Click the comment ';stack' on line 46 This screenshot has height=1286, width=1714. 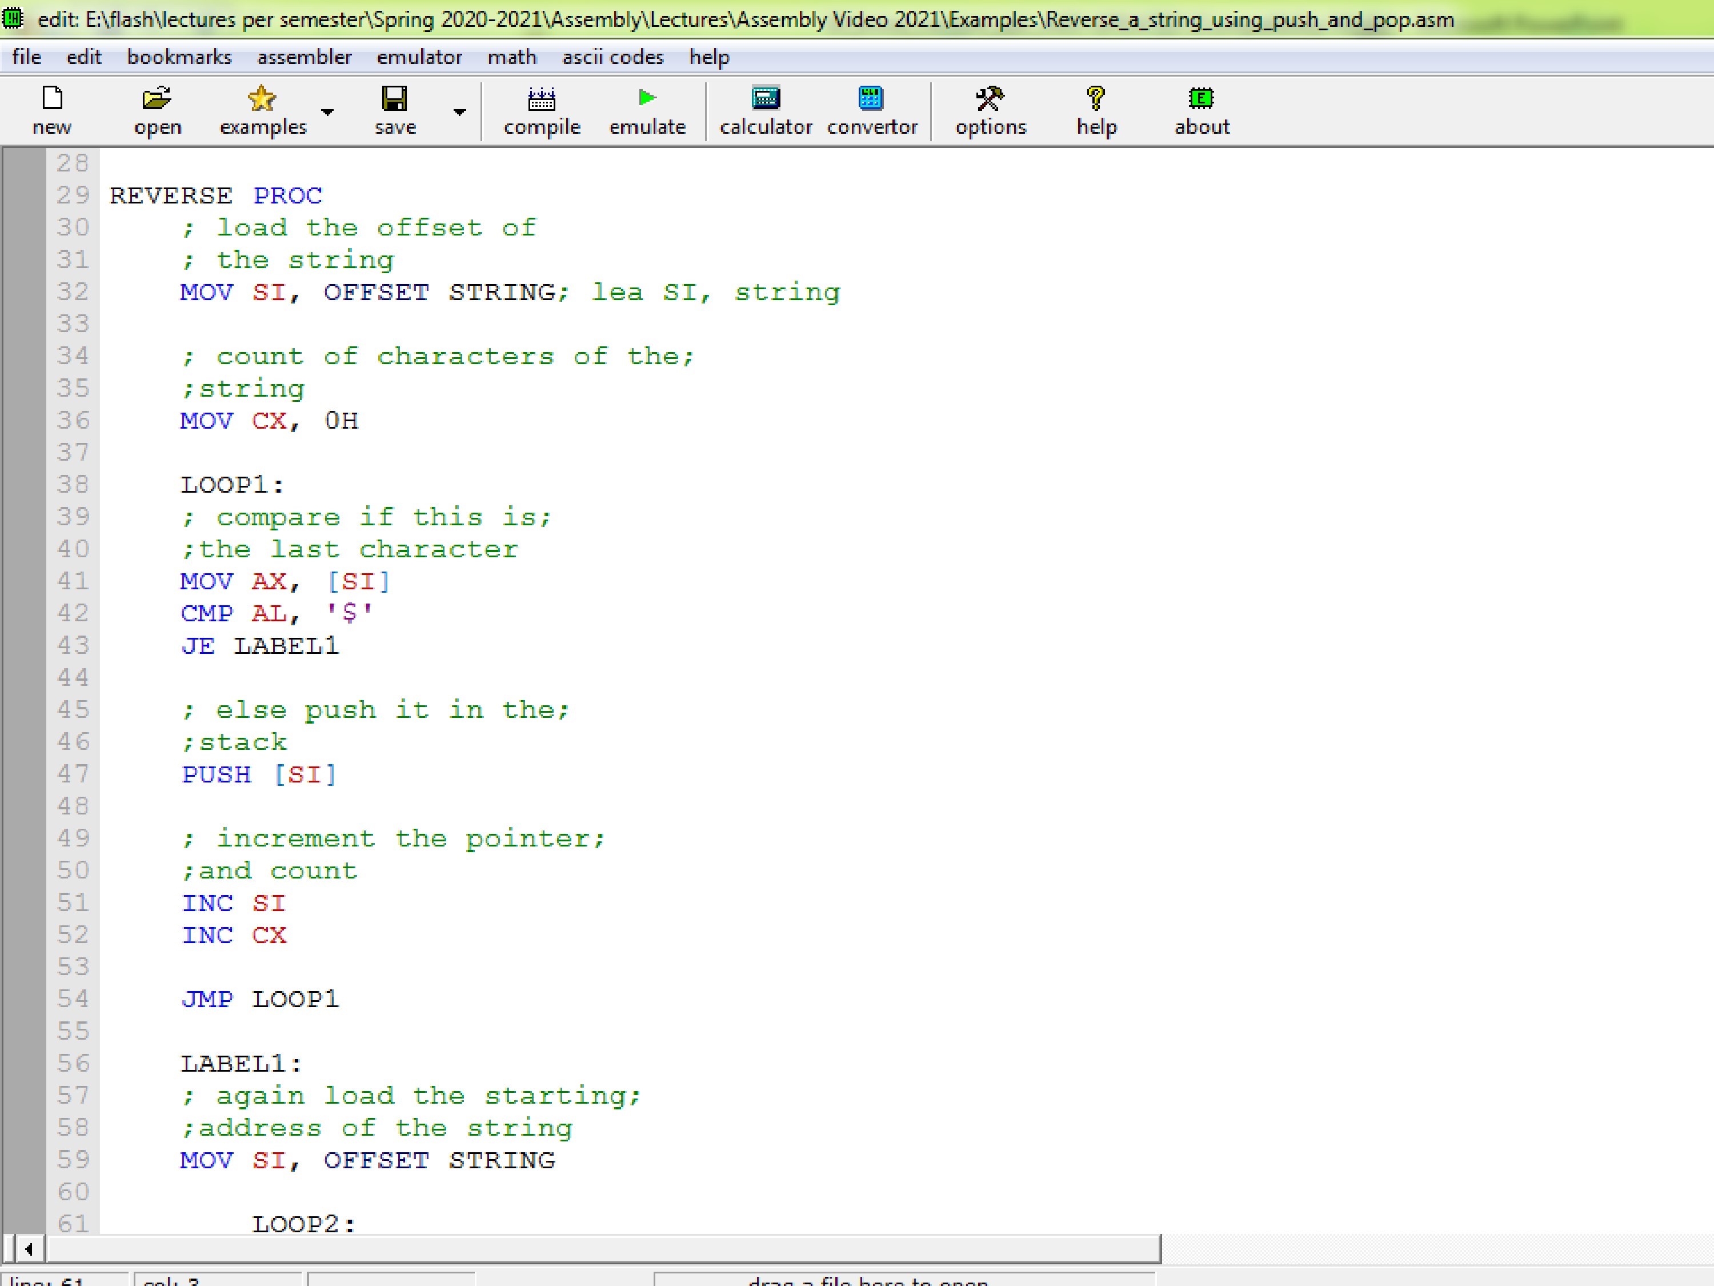click(x=234, y=742)
